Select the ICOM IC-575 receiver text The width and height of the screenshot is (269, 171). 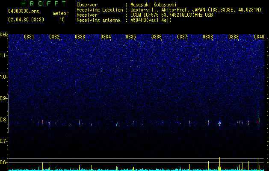click(x=171, y=15)
